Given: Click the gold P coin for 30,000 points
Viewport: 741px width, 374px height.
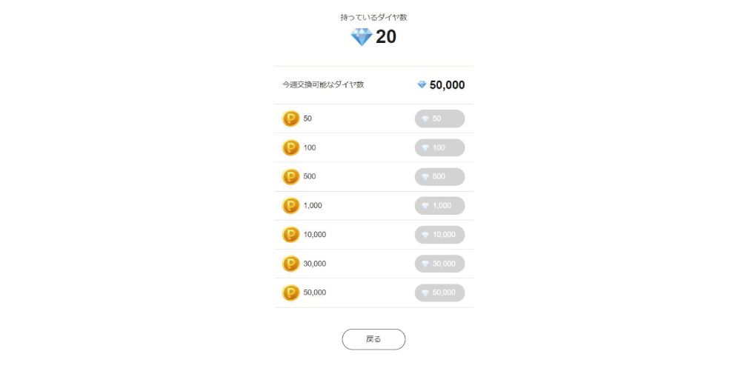Looking at the screenshot, I should tap(290, 264).
